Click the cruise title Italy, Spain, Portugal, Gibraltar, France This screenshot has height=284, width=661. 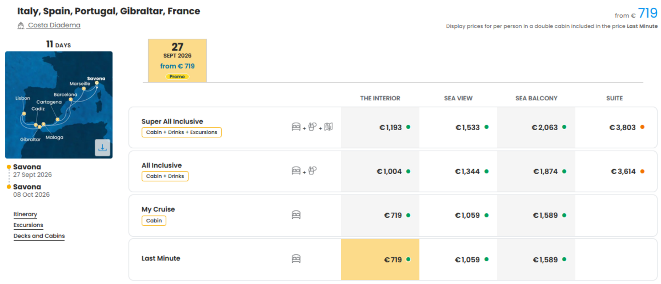pyautogui.click(x=109, y=11)
